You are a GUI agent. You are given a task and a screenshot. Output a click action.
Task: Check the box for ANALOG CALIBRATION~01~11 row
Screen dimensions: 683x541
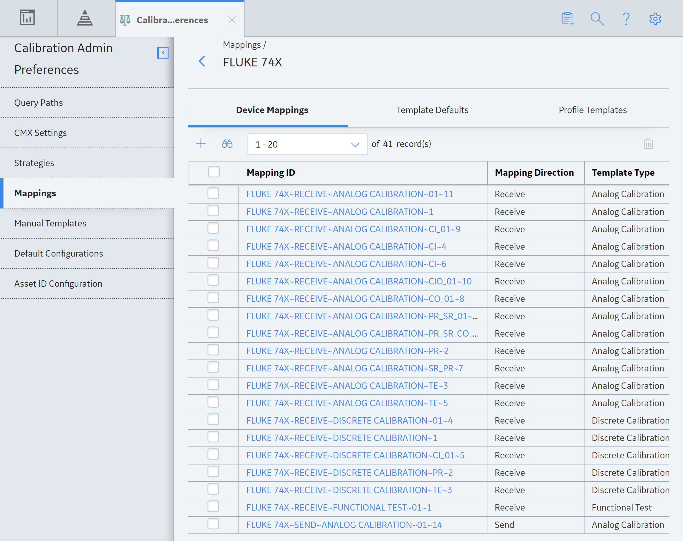pyautogui.click(x=213, y=193)
